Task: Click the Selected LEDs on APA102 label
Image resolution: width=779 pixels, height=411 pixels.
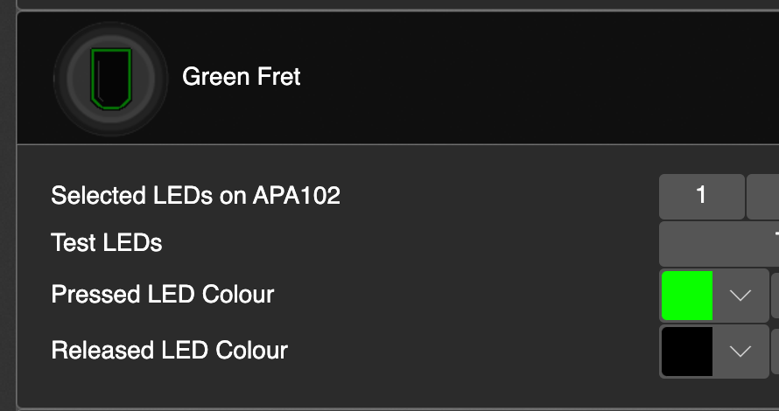Action: tap(195, 195)
